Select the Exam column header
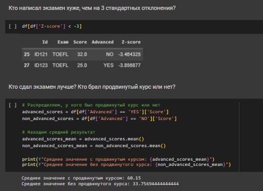Image resolution: width=263 pixels, height=191 pixels. [x=63, y=42]
